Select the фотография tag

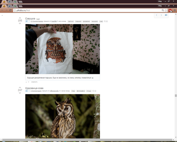click(81, 91)
